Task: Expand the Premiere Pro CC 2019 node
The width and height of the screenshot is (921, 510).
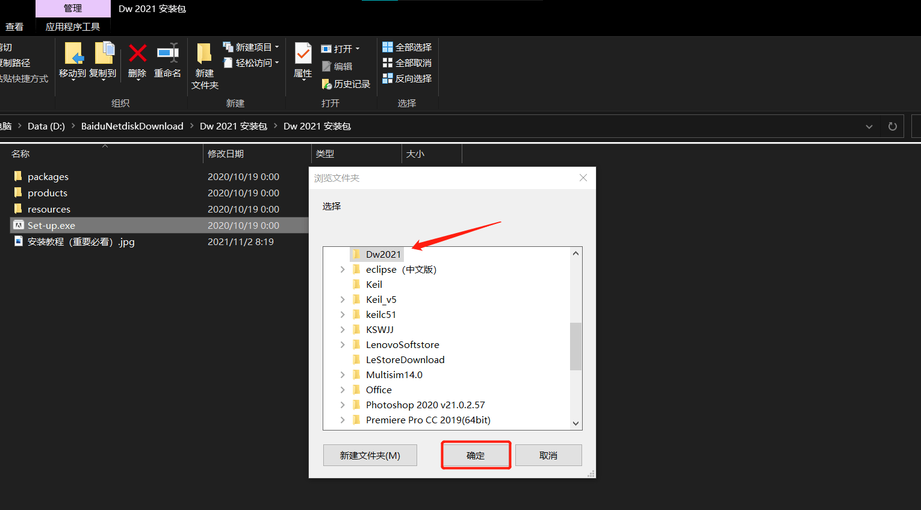Action: (343, 420)
